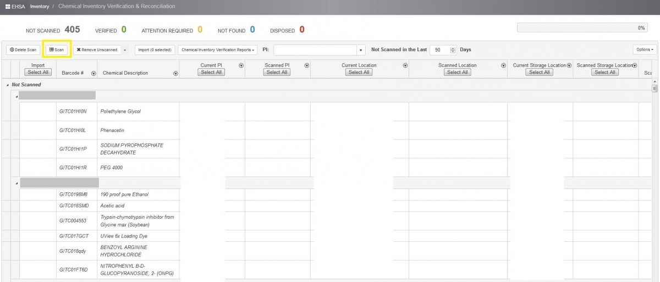Image resolution: width=660 pixels, height=282 pixels.
Task: Go to Inventory in the breadcrumb
Action: [40, 7]
